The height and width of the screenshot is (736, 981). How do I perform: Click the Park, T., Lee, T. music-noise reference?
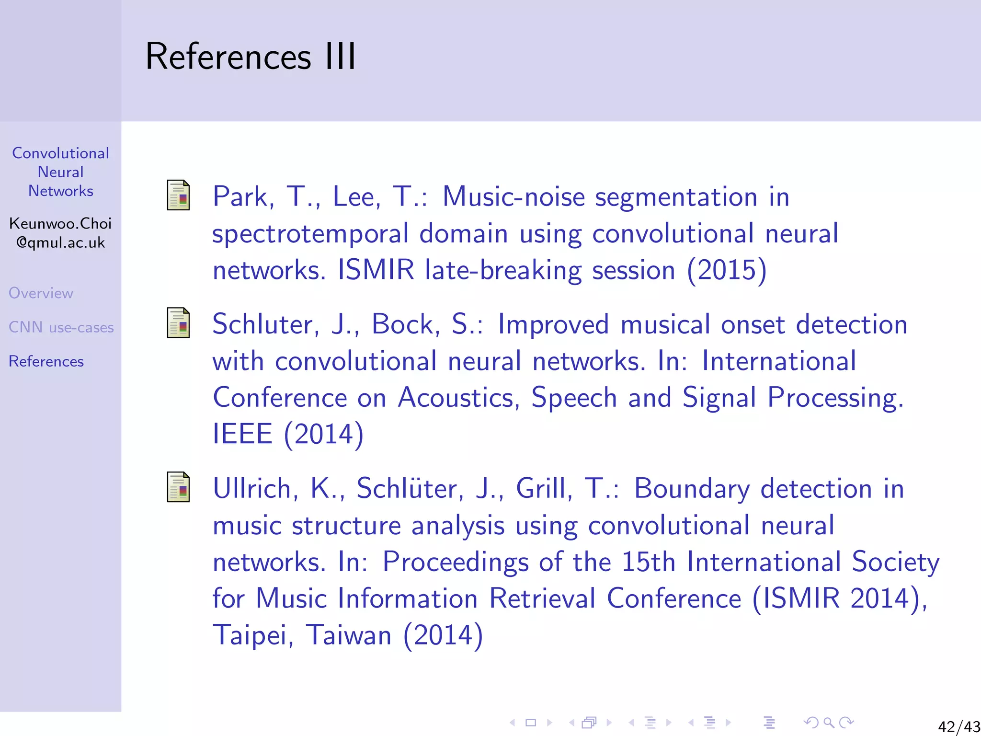click(x=525, y=233)
